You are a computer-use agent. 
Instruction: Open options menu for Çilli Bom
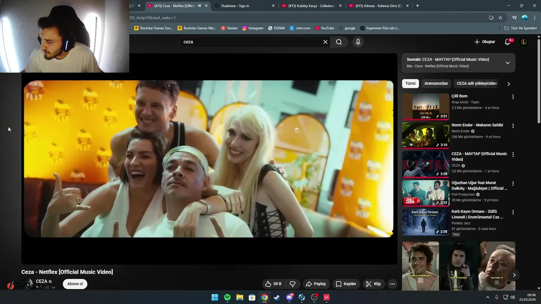click(x=513, y=97)
